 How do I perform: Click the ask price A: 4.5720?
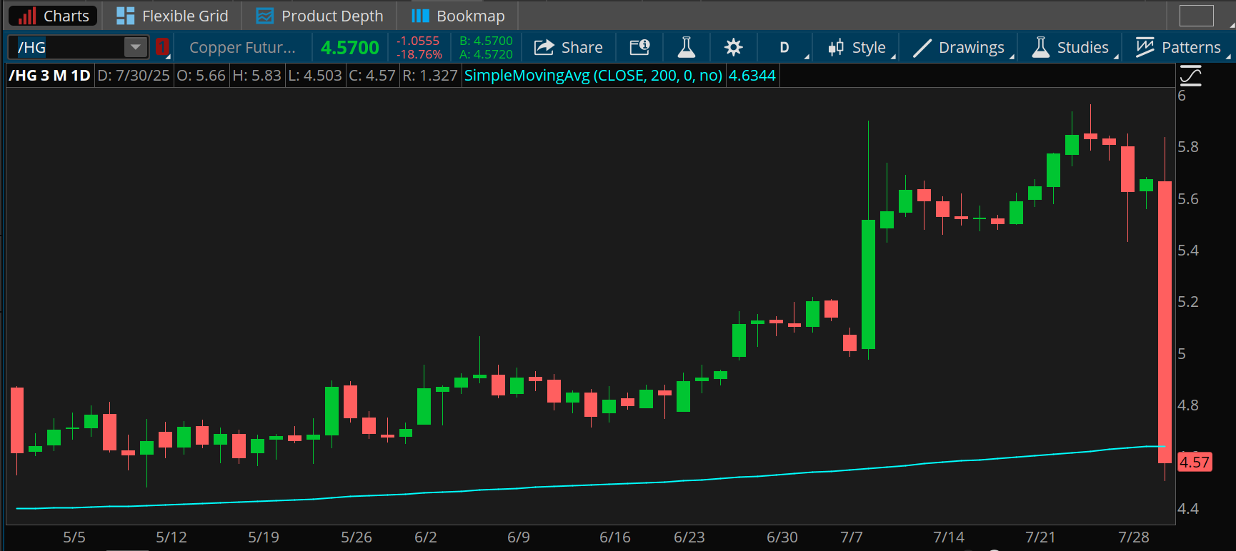pyautogui.click(x=486, y=54)
